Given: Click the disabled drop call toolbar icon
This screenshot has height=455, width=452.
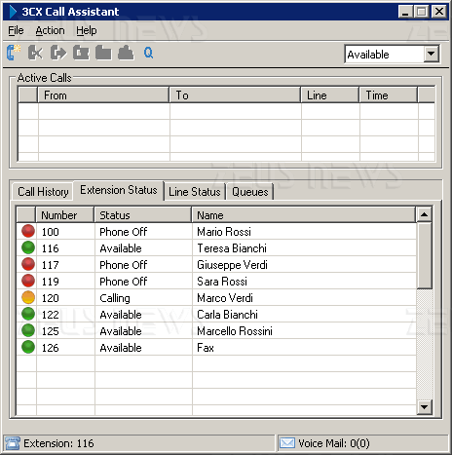Looking at the screenshot, I should click(35, 53).
